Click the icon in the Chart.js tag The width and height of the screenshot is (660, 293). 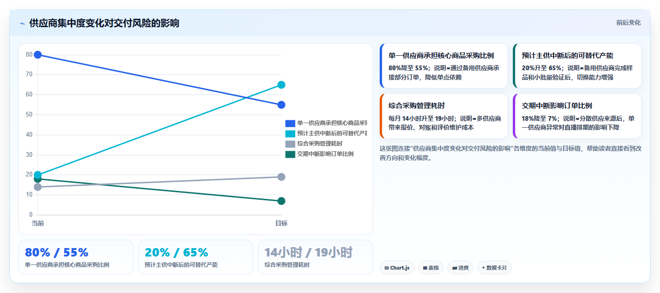[387, 268]
